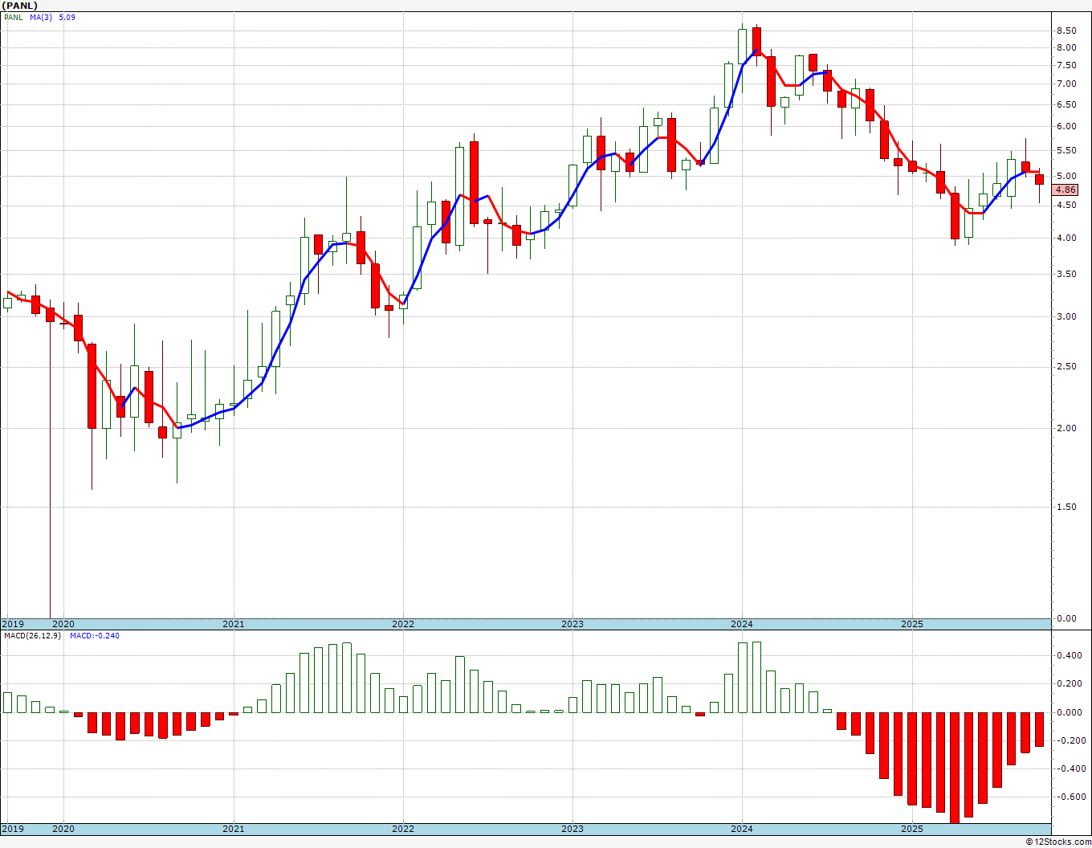The height and width of the screenshot is (848, 1092).
Task: Pick the 7.00 price axis label
Action: [1066, 84]
